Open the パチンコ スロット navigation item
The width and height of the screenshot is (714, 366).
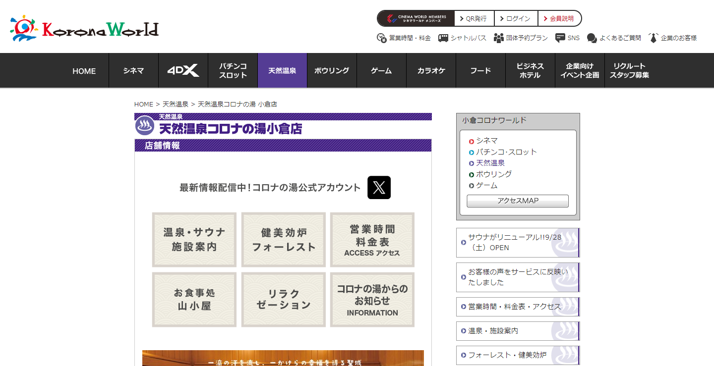point(233,70)
